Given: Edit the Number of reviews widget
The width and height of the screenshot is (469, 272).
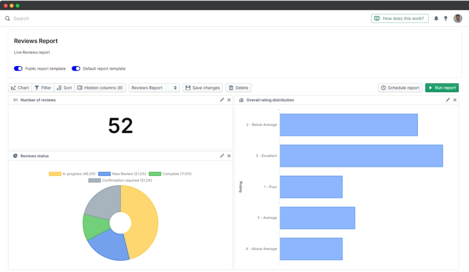Looking at the screenshot, I should 222,100.
